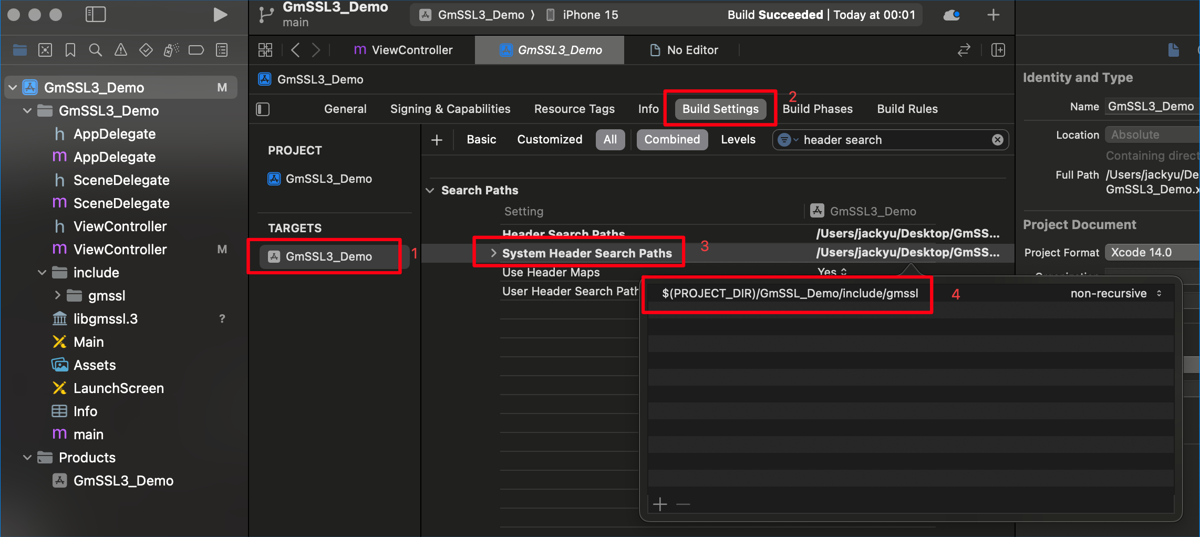
Task: Open the search filter scope menu
Action: pyautogui.click(x=788, y=140)
